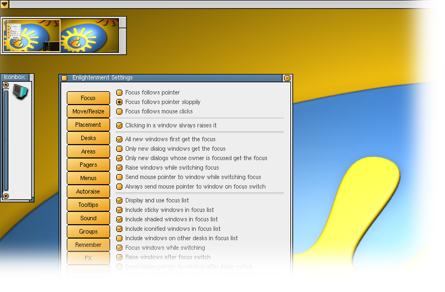
Task: Open the Focus settings page
Action: [88, 98]
